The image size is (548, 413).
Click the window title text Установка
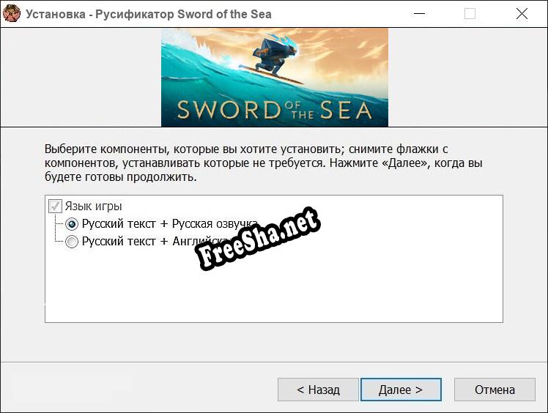pyautogui.click(x=55, y=14)
